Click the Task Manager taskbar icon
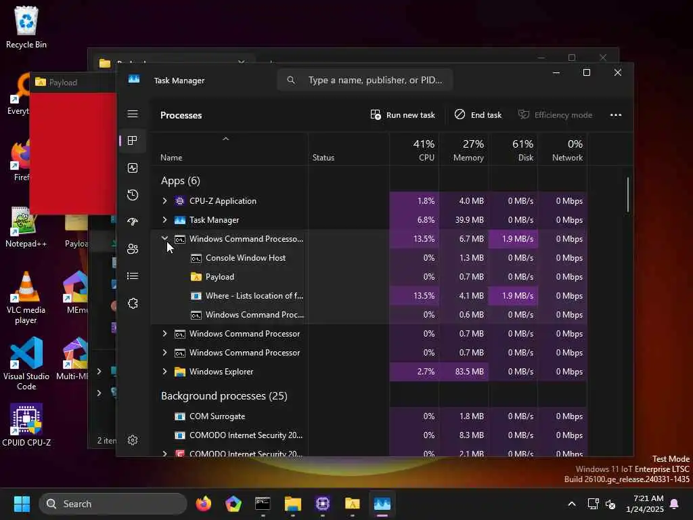693x520 pixels. [x=382, y=504]
